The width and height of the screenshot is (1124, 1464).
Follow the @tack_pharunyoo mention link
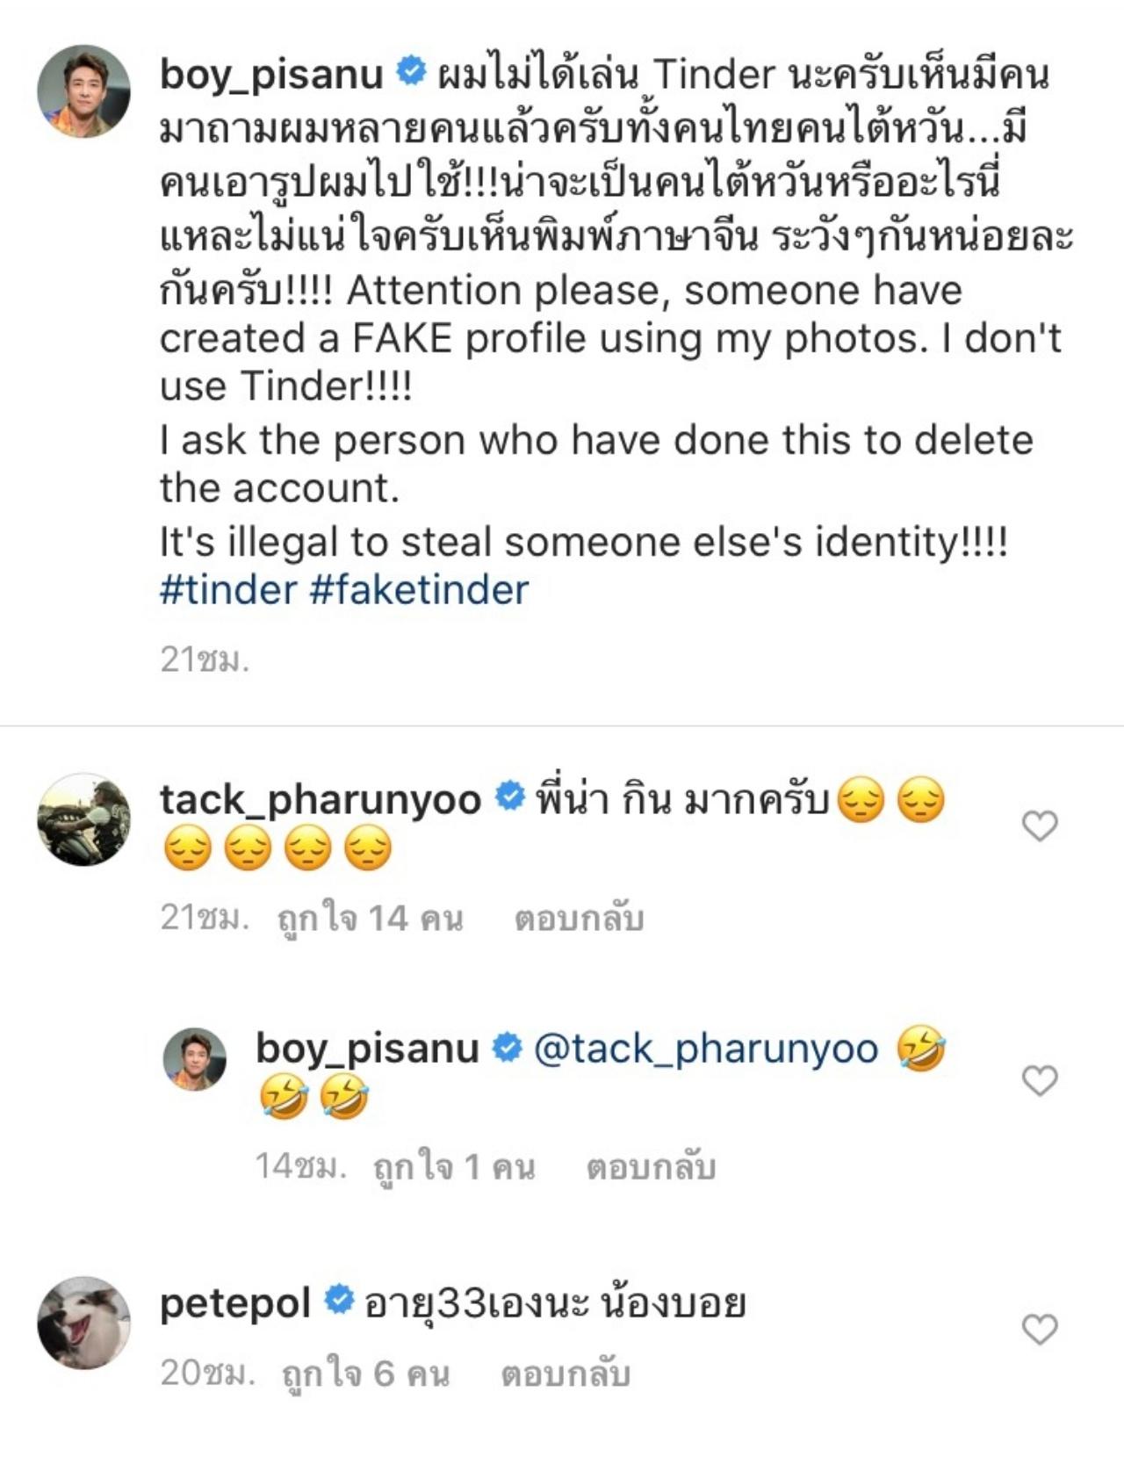(x=706, y=1049)
